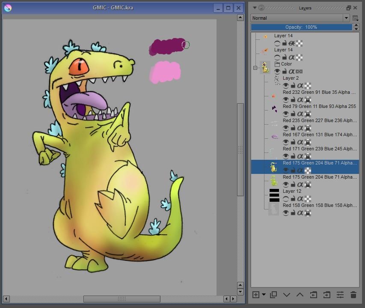This screenshot has height=308, width=365.
Task: Click the Krita icon in GMIC.kra title bar
Action: [x=8, y=8]
